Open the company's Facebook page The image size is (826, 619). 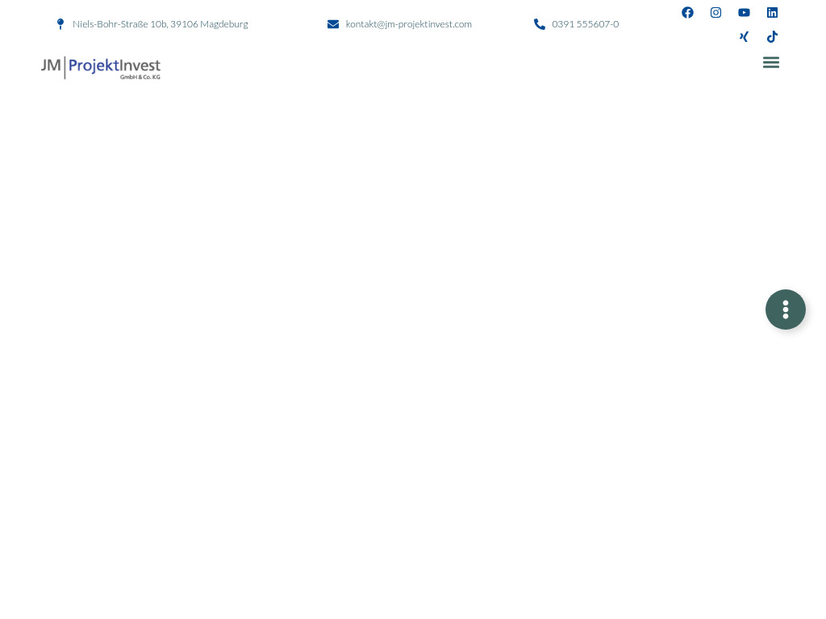[x=687, y=12]
